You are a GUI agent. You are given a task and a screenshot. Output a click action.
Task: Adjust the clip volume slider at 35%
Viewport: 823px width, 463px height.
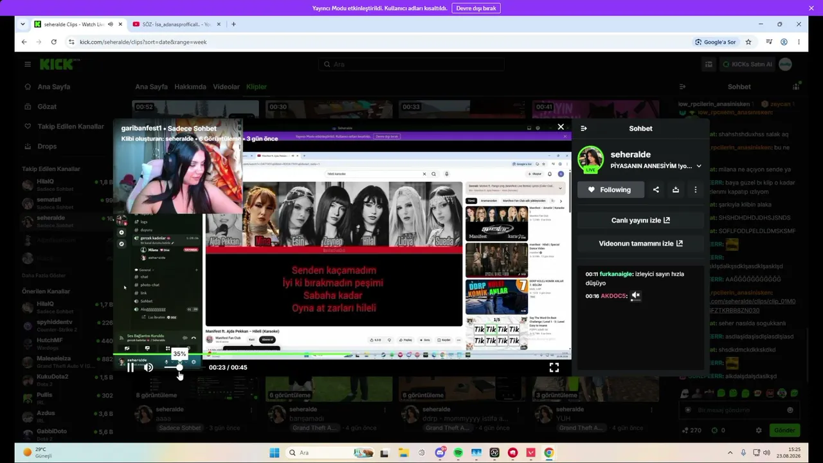click(x=179, y=367)
